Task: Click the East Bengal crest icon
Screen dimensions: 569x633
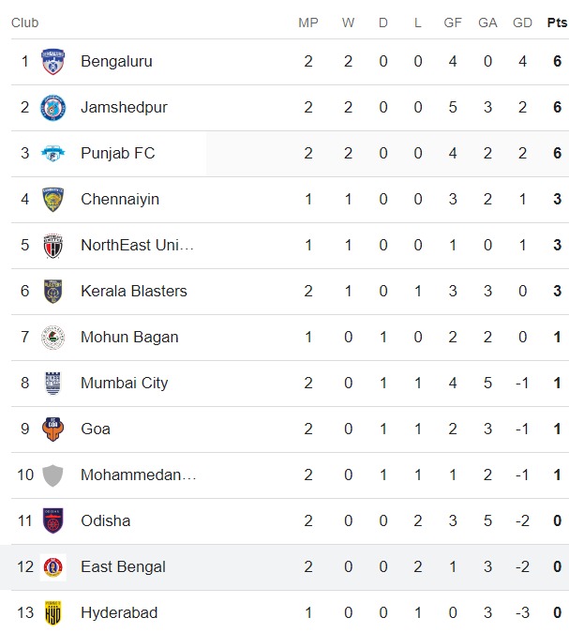Action: tap(53, 566)
